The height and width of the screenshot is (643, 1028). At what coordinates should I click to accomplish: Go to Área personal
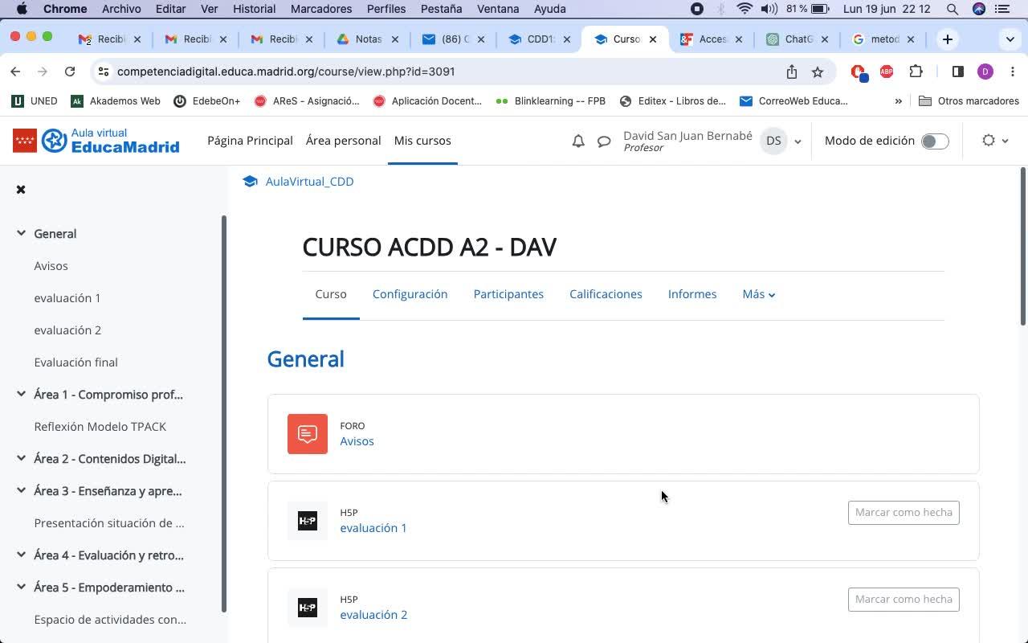point(343,141)
